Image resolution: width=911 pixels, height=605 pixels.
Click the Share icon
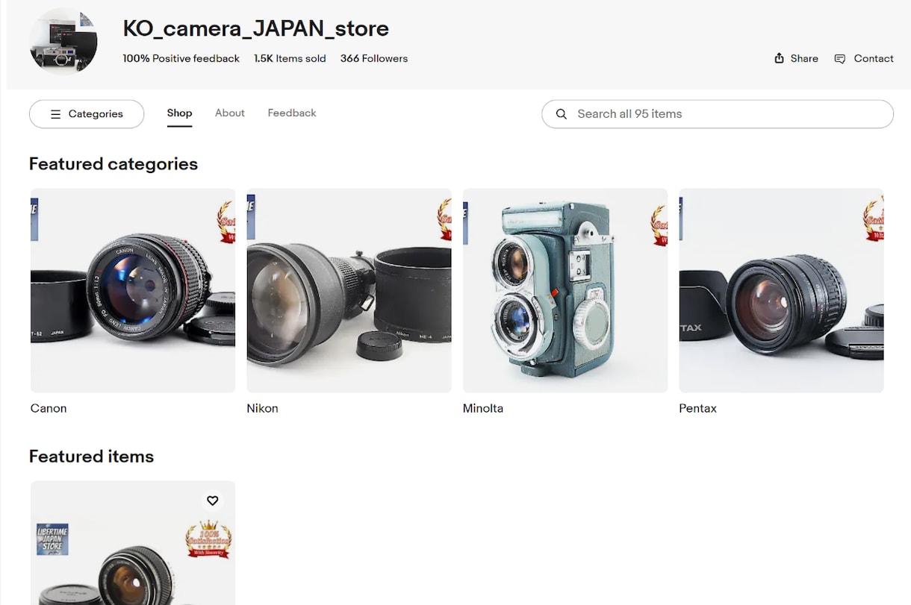tap(779, 58)
